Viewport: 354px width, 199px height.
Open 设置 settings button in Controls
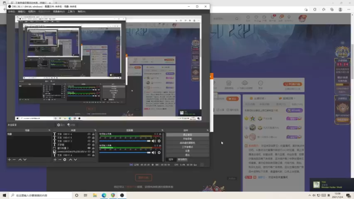coord(187,151)
